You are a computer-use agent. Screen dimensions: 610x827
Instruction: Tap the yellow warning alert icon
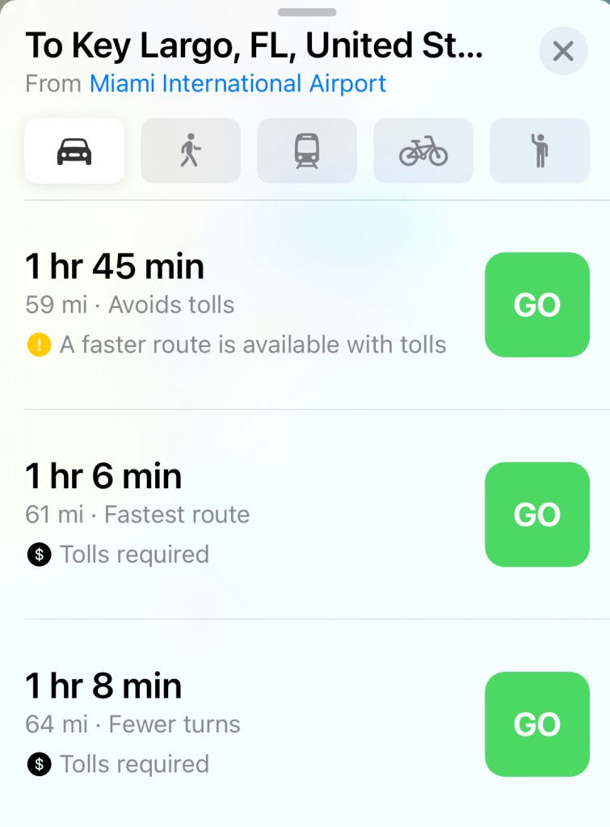(39, 345)
